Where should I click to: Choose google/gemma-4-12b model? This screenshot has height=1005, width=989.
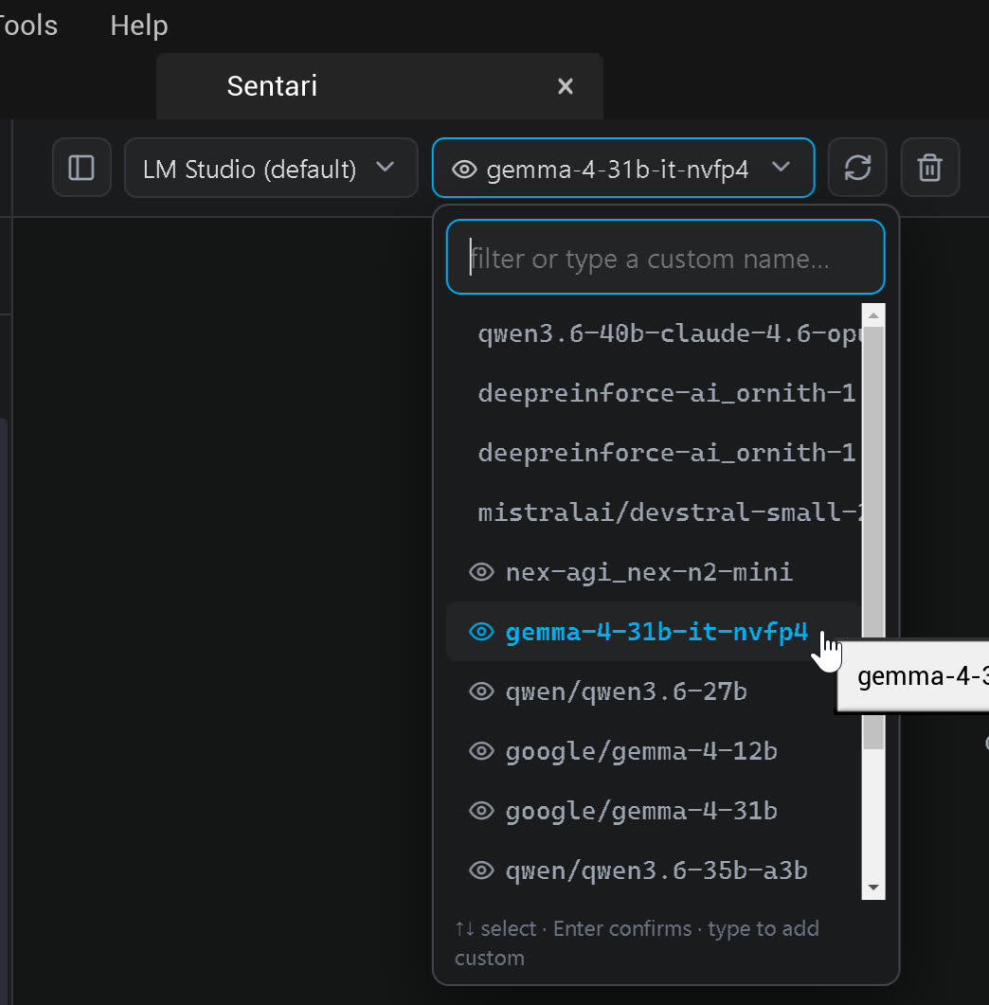654,750
